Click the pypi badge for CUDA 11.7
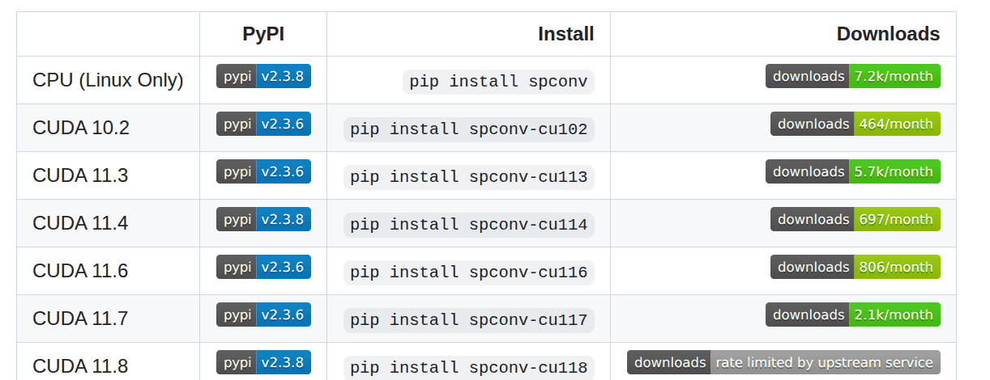Screen dimensions: 990x380 pos(263,315)
